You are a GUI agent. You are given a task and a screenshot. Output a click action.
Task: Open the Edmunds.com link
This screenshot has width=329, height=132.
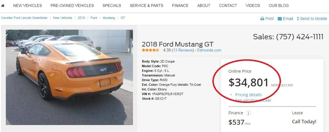209,50
